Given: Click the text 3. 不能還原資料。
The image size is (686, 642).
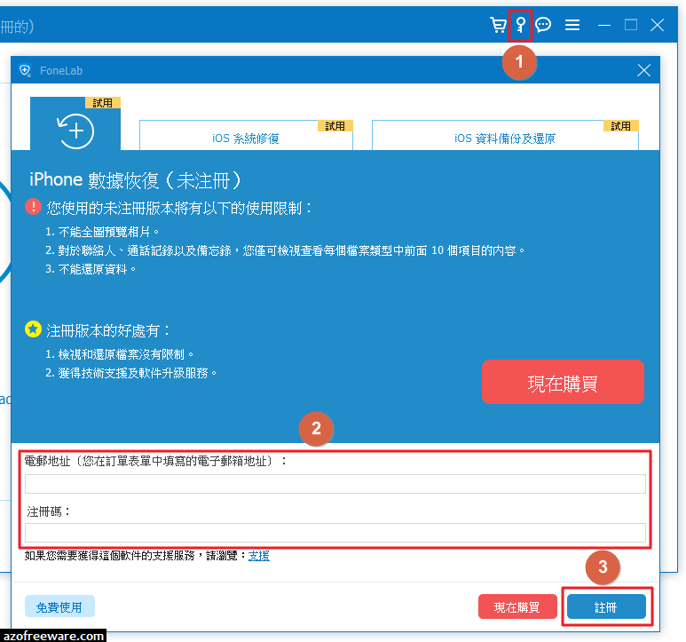Looking at the screenshot, I should (91, 269).
